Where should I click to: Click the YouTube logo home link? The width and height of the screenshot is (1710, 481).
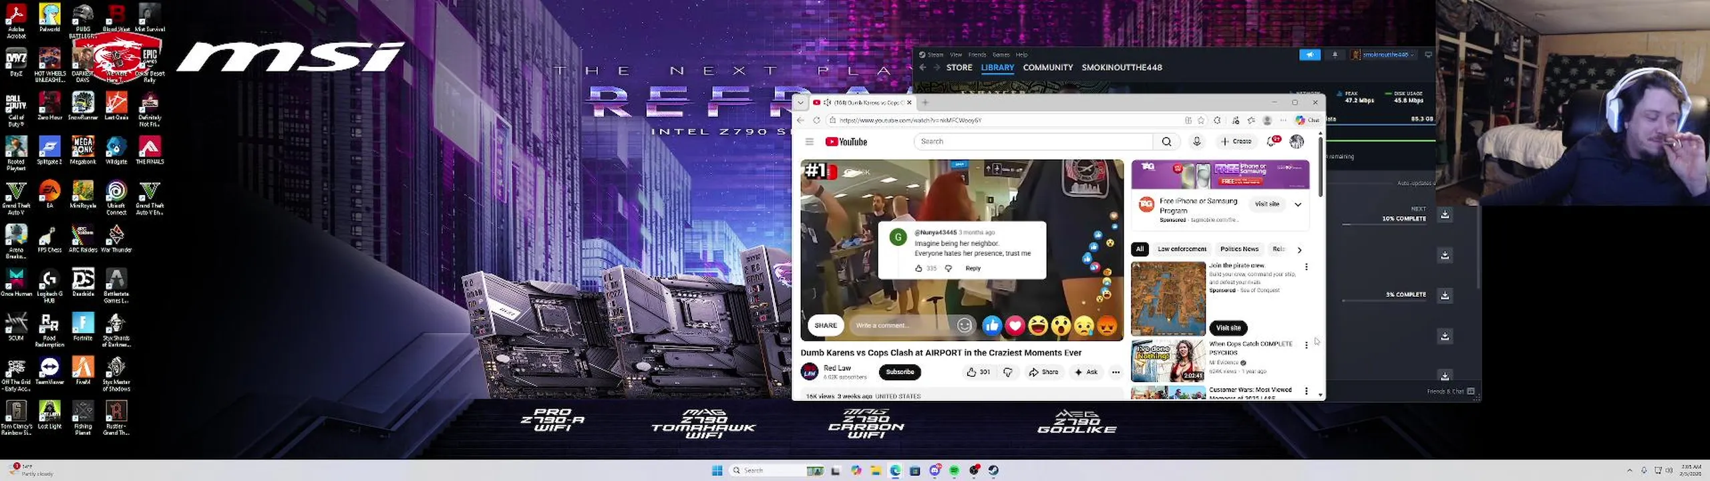coord(846,142)
